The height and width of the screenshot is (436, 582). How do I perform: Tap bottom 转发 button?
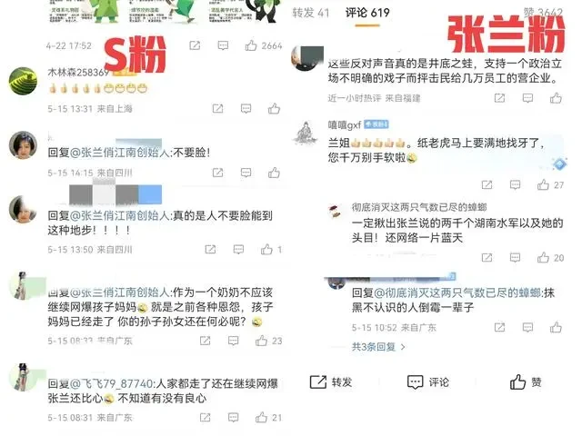[331, 381]
